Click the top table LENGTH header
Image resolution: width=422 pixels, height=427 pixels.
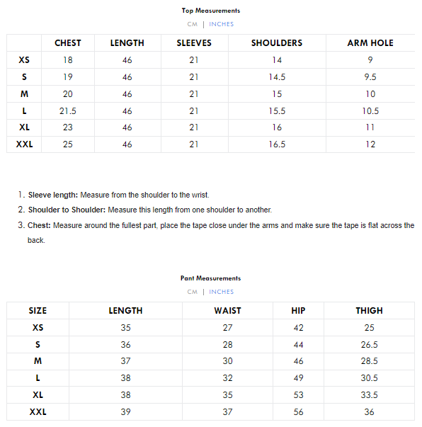127,43
